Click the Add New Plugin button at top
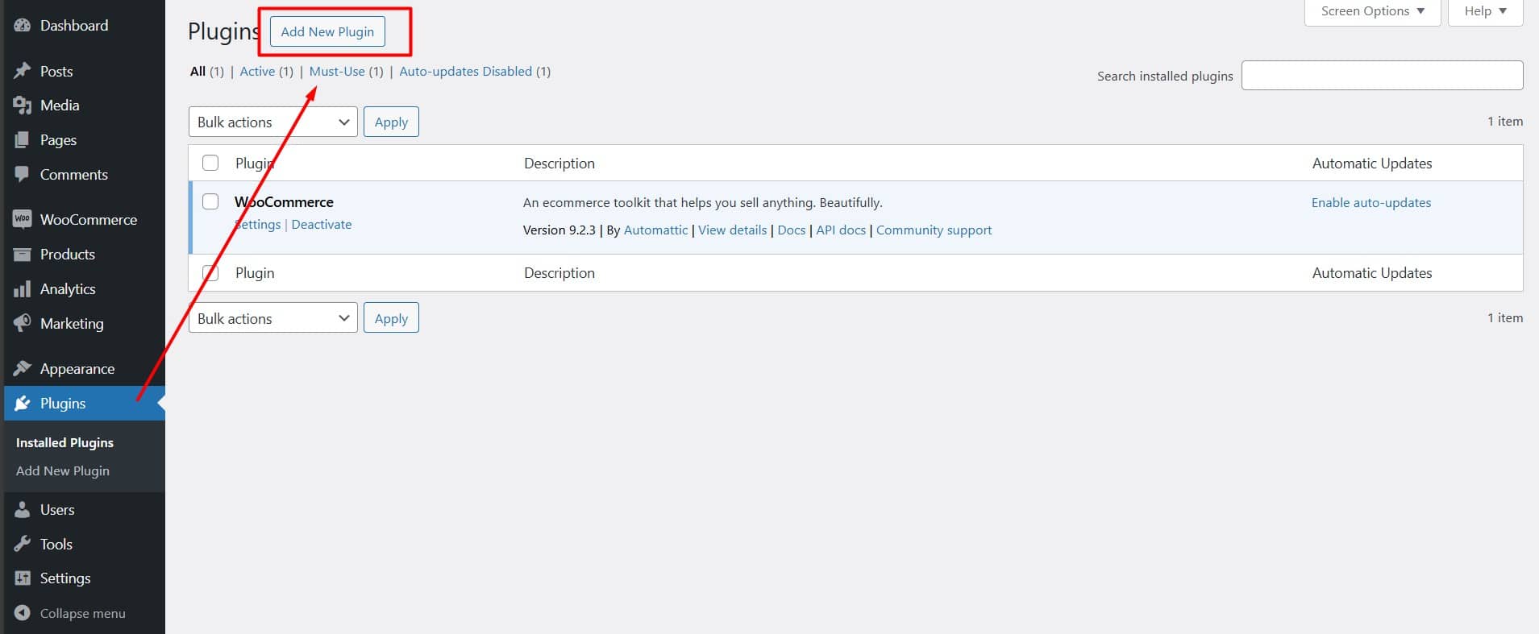The height and width of the screenshot is (634, 1539). pos(327,31)
